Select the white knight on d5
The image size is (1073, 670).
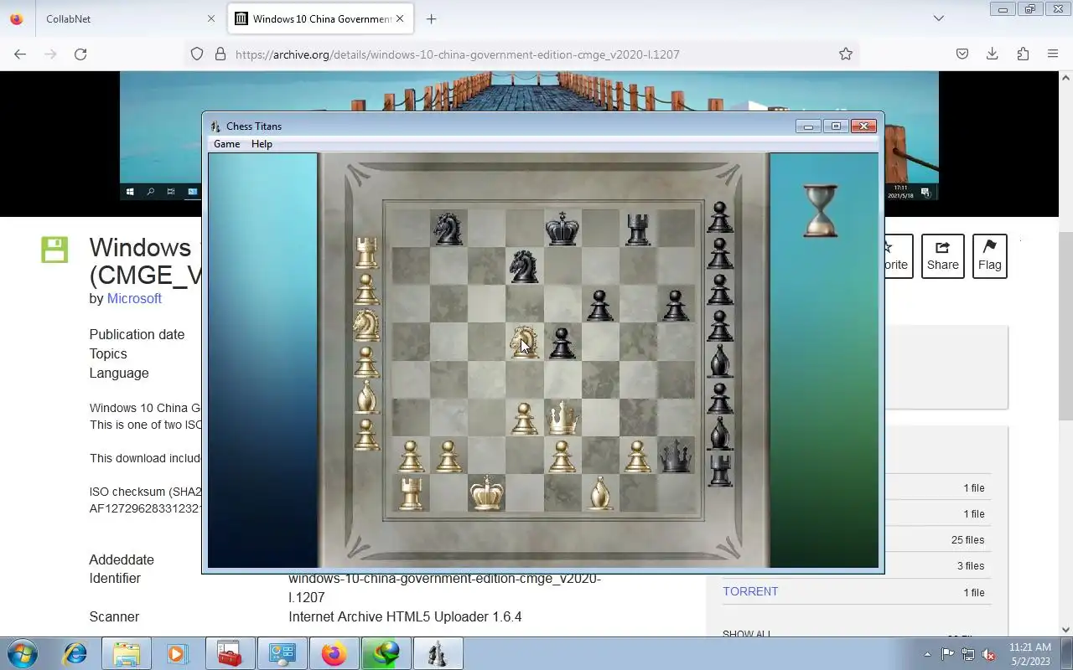525,342
